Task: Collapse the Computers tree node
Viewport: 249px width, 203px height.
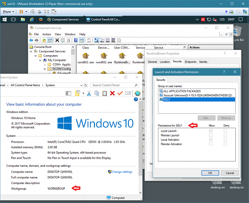Action: point(36,56)
